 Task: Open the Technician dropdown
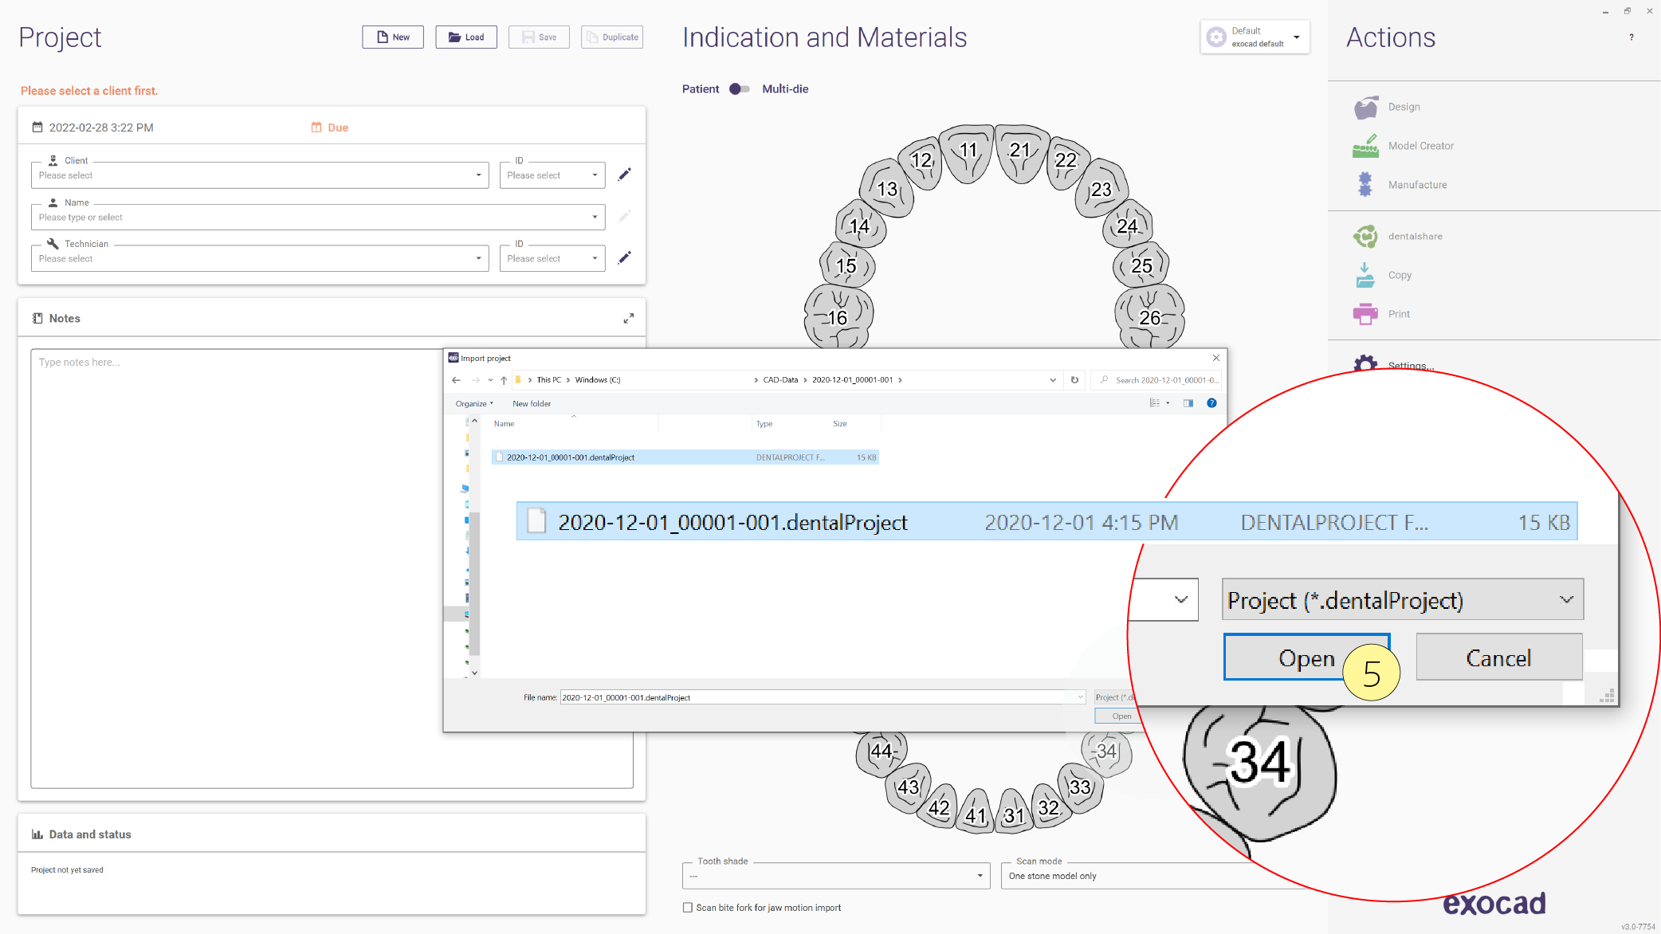point(260,258)
